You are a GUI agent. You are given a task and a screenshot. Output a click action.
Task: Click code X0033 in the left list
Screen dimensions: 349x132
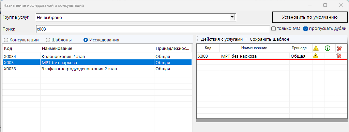[10, 69]
